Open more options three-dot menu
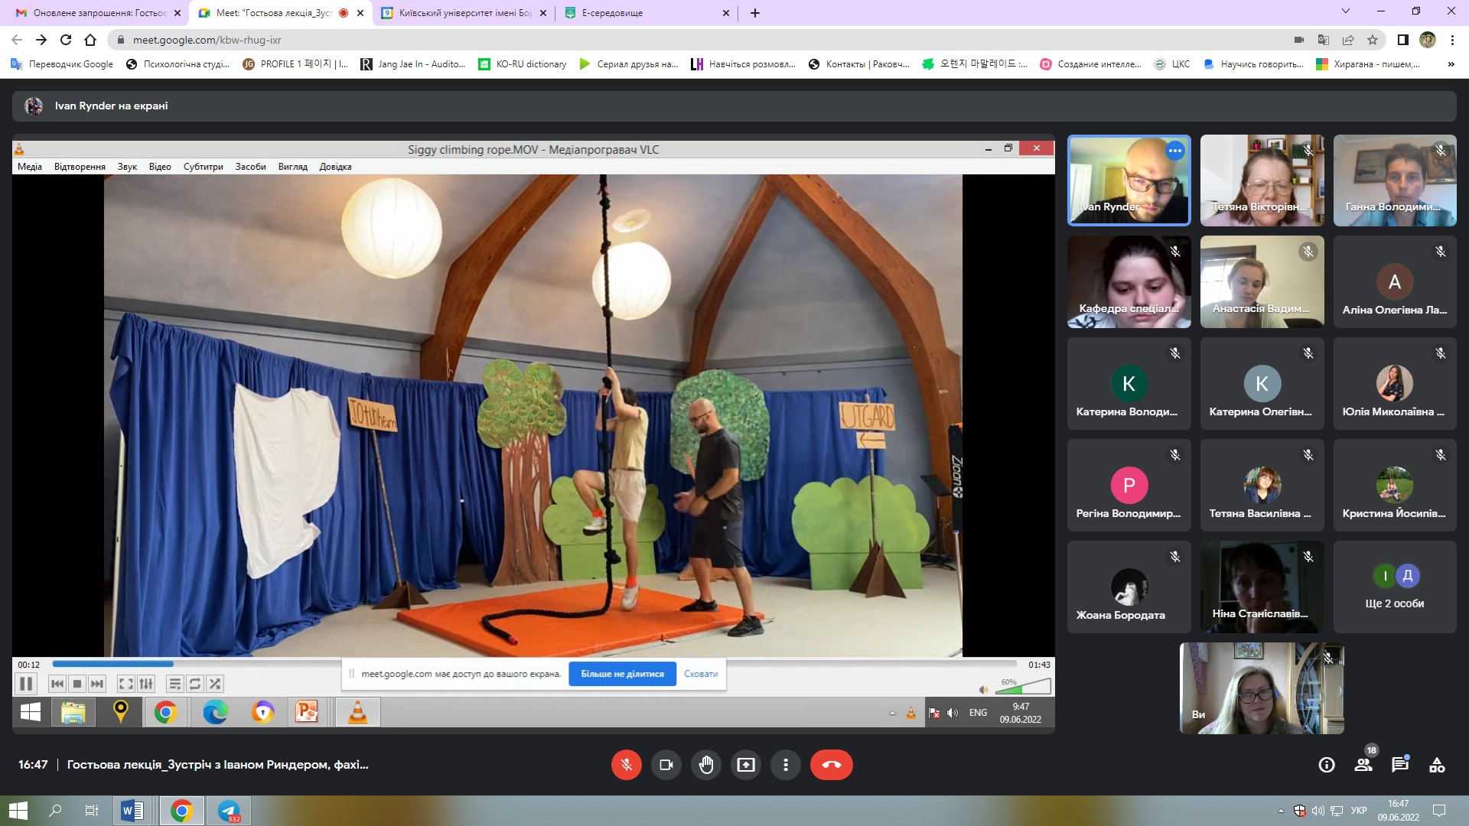The image size is (1469, 826). tap(785, 765)
